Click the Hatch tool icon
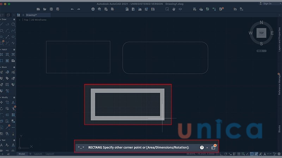 2,54
